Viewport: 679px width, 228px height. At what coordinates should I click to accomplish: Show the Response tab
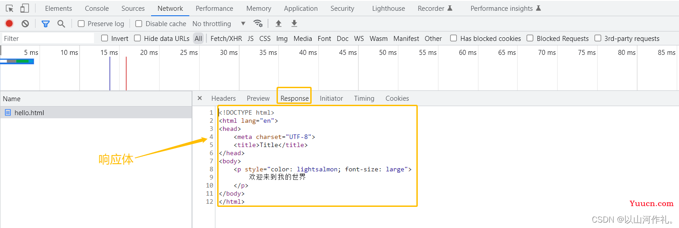(295, 98)
